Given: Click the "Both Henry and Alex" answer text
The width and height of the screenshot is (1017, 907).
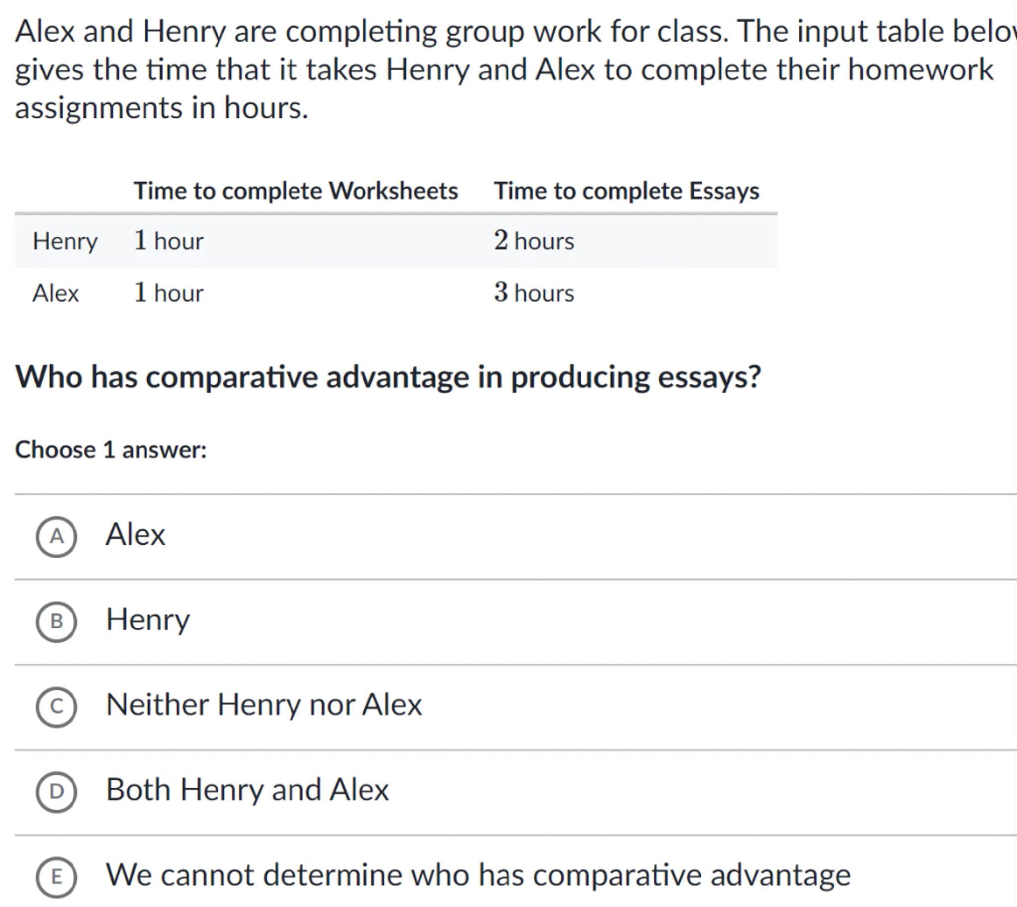Looking at the screenshot, I should click(x=247, y=790).
